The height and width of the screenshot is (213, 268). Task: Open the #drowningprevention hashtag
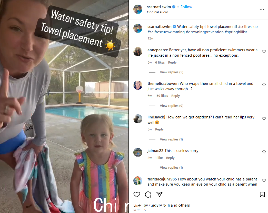[x=205, y=32]
